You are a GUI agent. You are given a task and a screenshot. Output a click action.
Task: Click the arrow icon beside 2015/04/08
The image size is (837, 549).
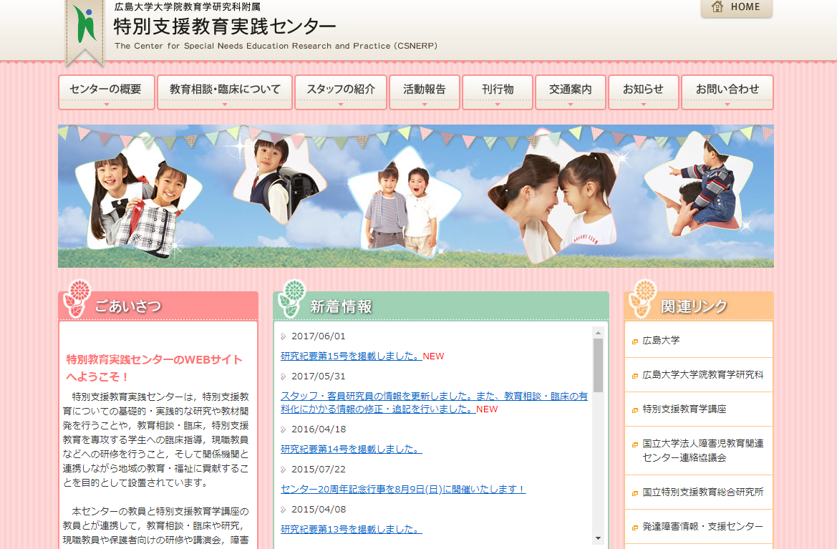tap(284, 510)
